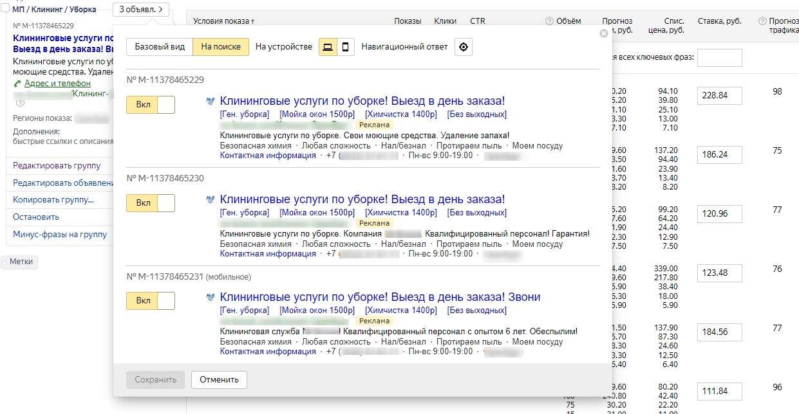
Task: Click [Ген. уборка] sitelink in first ad
Action: [245, 114]
